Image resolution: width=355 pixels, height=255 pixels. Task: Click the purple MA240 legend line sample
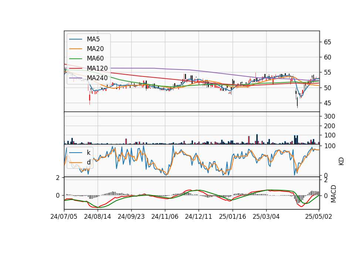click(x=75, y=78)
